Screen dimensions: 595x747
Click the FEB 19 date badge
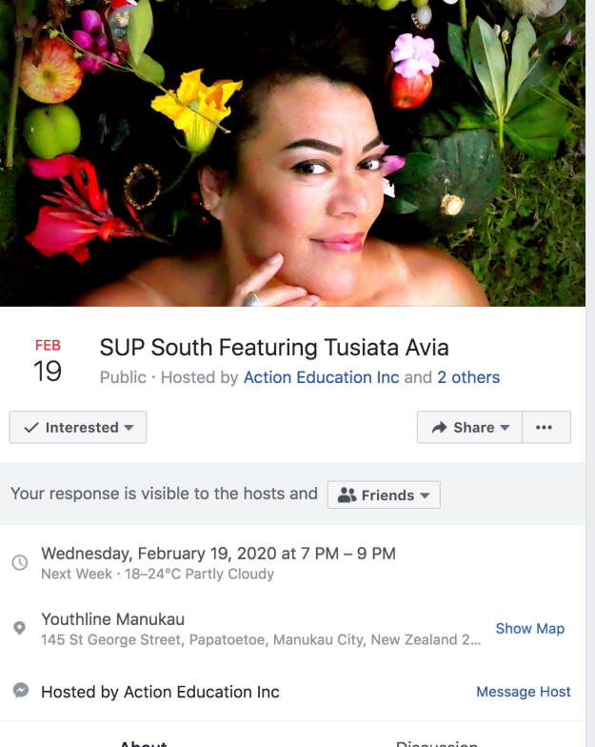pos(48,360)
